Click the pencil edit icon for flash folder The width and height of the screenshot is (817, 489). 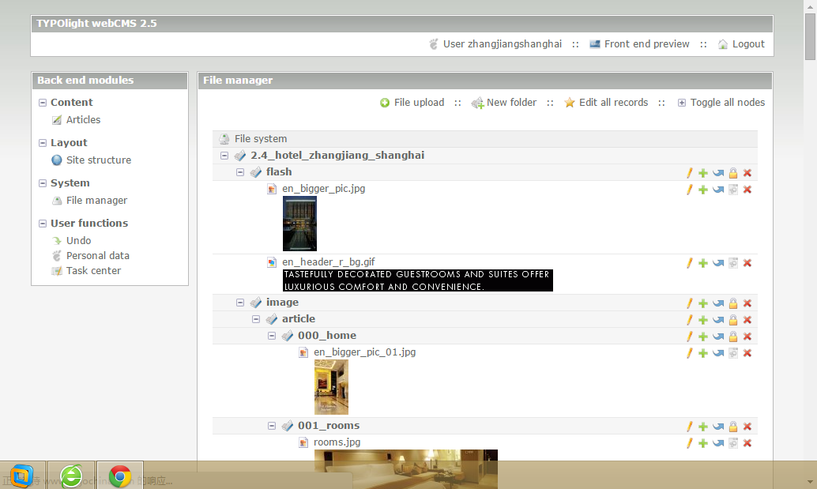click(x=689, y=173)
